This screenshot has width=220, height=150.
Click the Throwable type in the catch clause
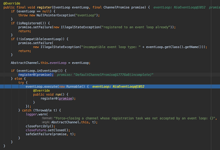[43, 110]
